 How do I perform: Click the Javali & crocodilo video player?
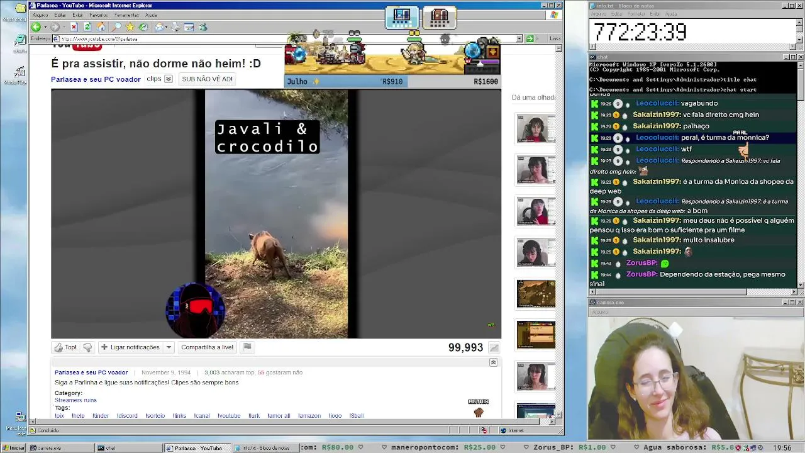tap(276, 214)
